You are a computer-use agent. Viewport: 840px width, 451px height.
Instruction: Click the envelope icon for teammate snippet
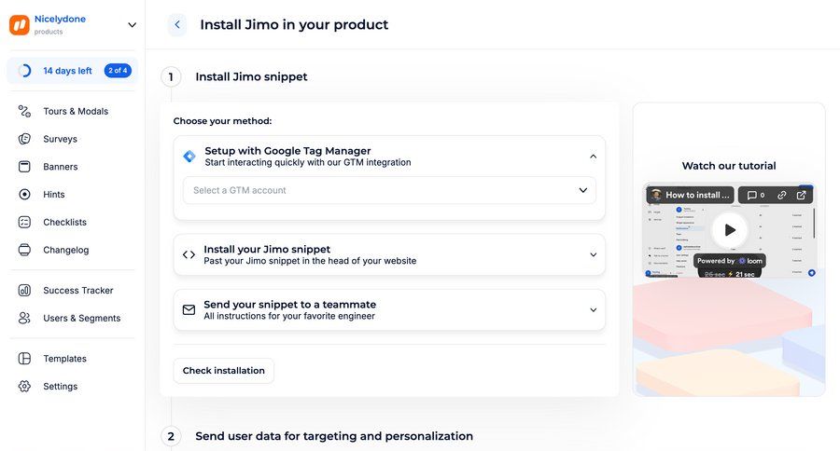pos(189,309)
